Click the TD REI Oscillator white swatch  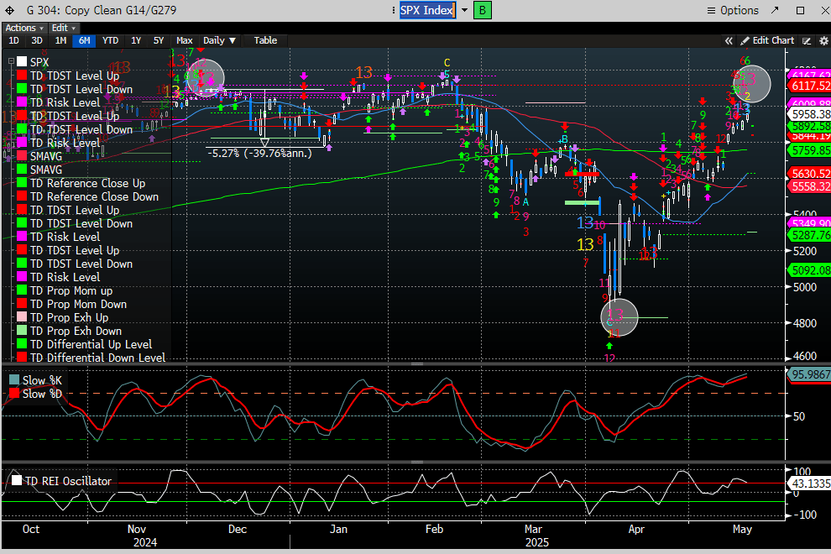[x=17, y=480]
